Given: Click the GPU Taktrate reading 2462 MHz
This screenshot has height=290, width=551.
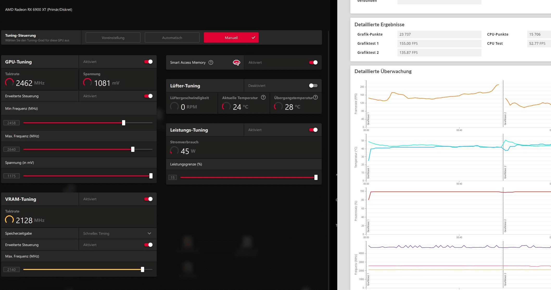Looking at the screenshot, I should (30, 83).
